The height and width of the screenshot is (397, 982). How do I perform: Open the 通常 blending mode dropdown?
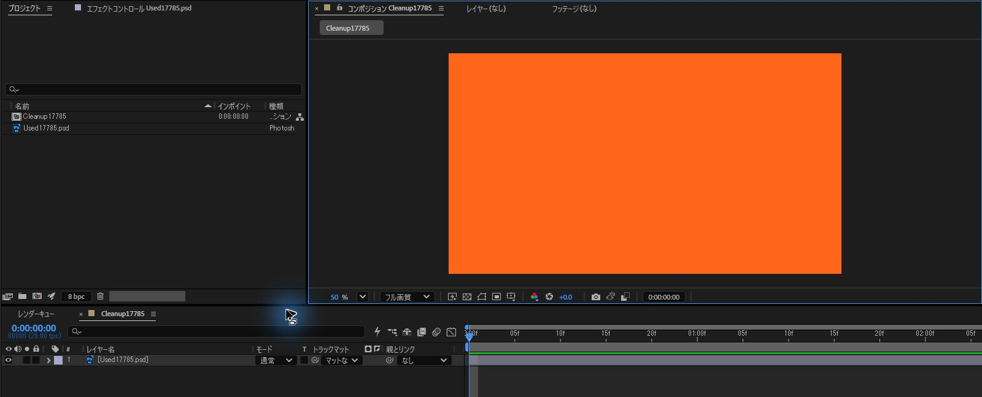tap(276, 360)
